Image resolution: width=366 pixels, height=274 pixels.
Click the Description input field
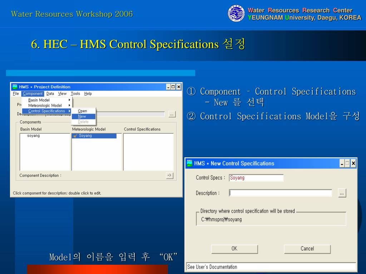click(280, 193)
